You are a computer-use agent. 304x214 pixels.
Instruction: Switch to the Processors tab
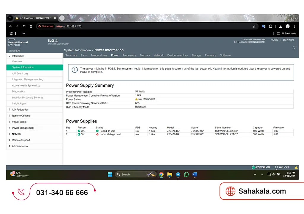click(129, 55)
